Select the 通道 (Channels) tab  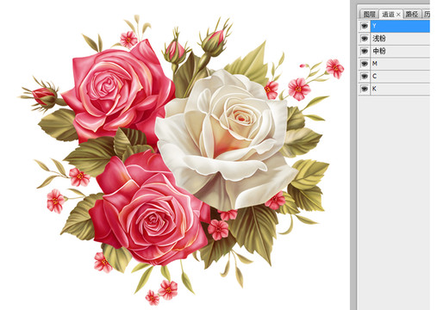click(x=388, y=14)
